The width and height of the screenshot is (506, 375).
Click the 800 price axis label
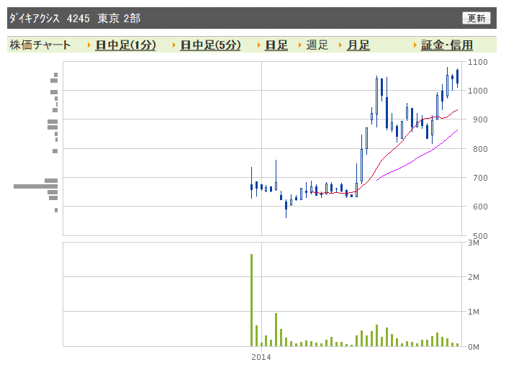480,149
